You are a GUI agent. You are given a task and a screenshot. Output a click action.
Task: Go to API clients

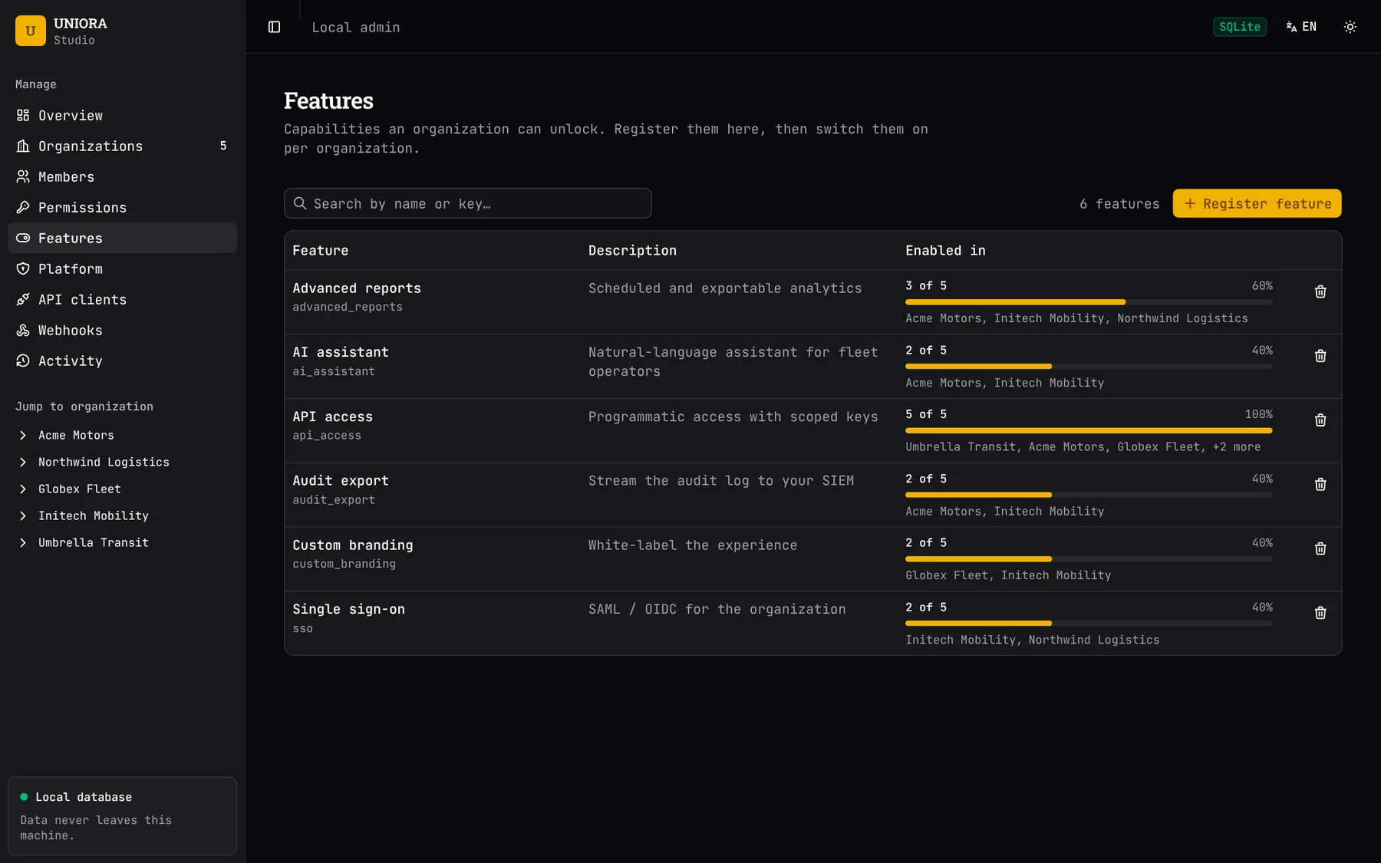pos(122,299)
